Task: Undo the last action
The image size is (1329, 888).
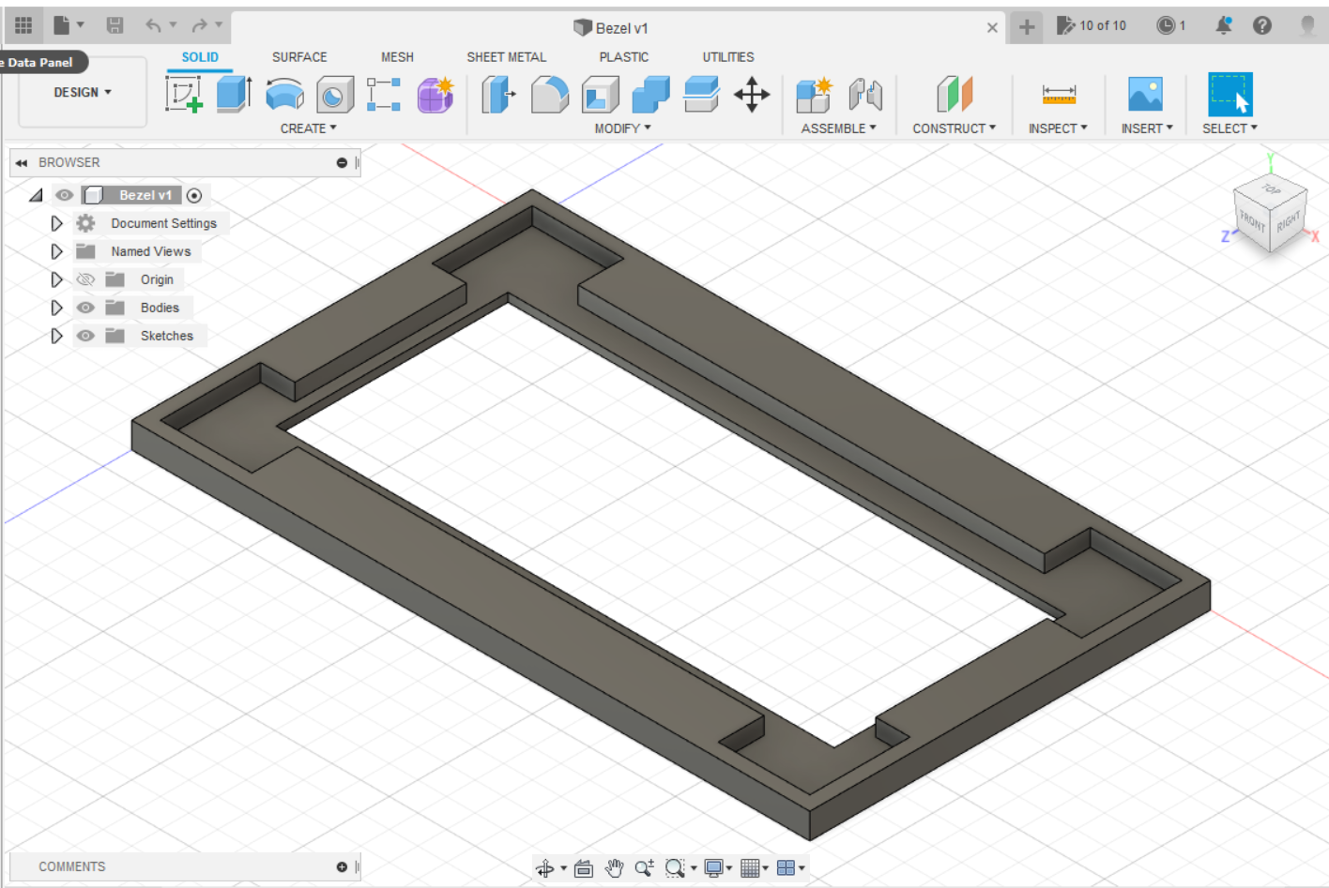Action: pyautogui.click(x=153, y=25)
